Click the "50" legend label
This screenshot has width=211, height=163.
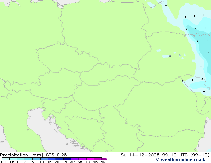[x=103, y=162]
